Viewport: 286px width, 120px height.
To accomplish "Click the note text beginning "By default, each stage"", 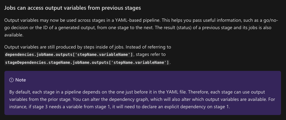I will (x=142, y=99).
